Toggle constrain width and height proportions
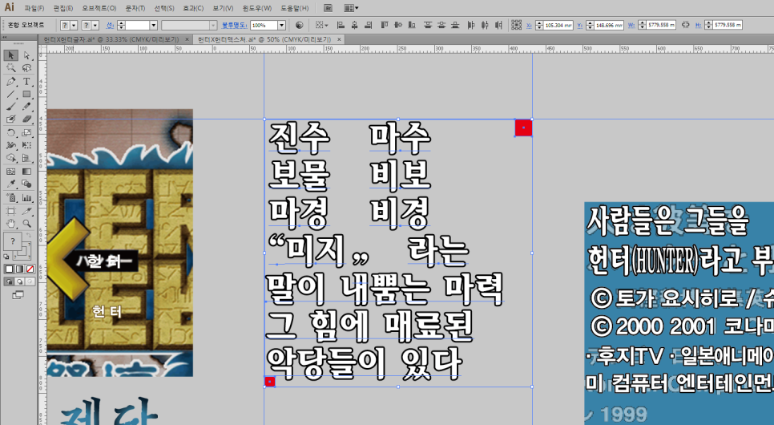 tap(686, 25)
